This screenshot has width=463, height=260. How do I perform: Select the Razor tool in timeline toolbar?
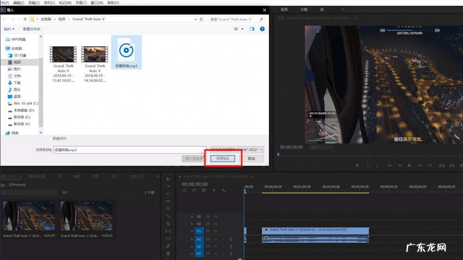(x=168, y=223)
